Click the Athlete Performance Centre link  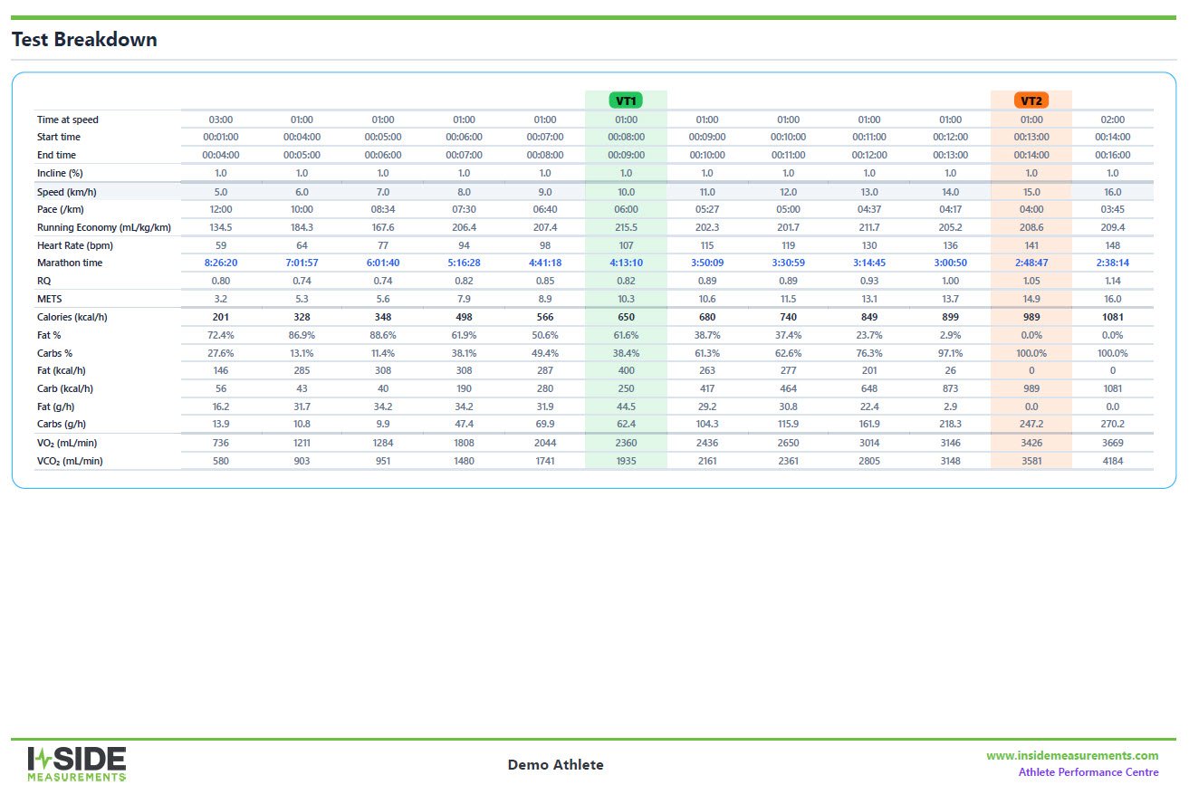click(1088, 772)
